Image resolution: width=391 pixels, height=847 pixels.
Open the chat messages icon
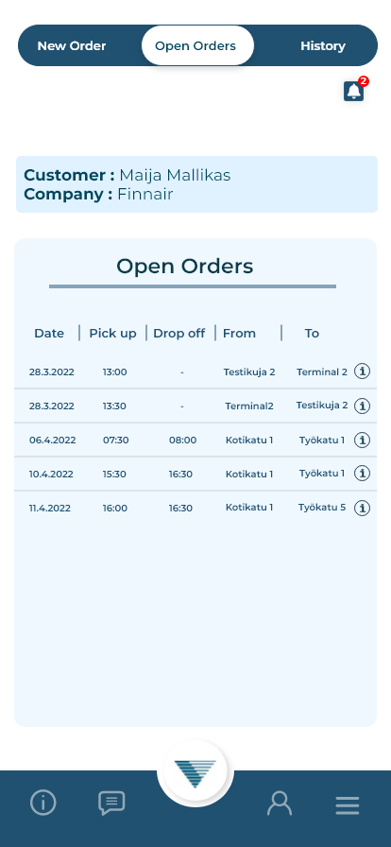coord(111,803)
